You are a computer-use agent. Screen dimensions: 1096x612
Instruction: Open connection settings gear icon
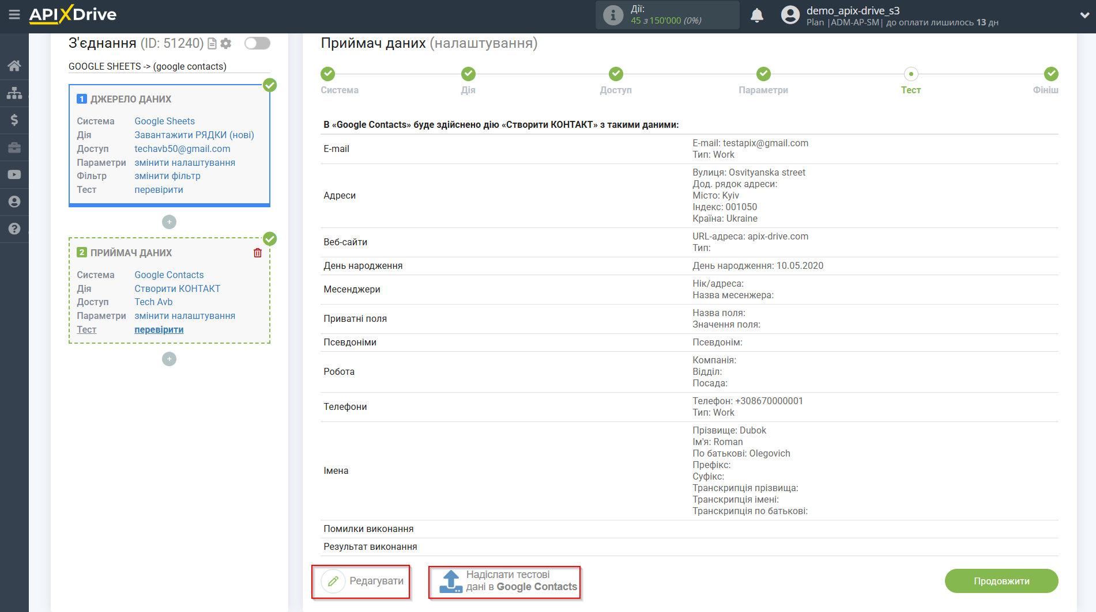pos(226,43)
